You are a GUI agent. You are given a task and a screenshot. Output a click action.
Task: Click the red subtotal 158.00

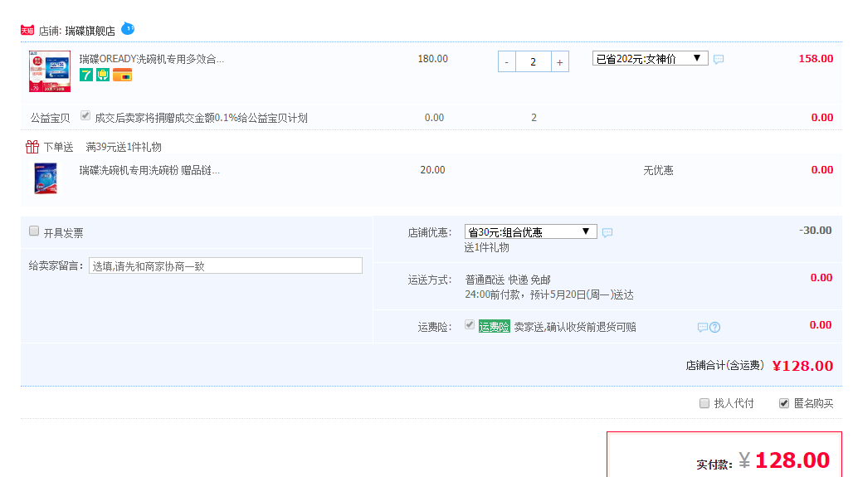click(816, 59)
